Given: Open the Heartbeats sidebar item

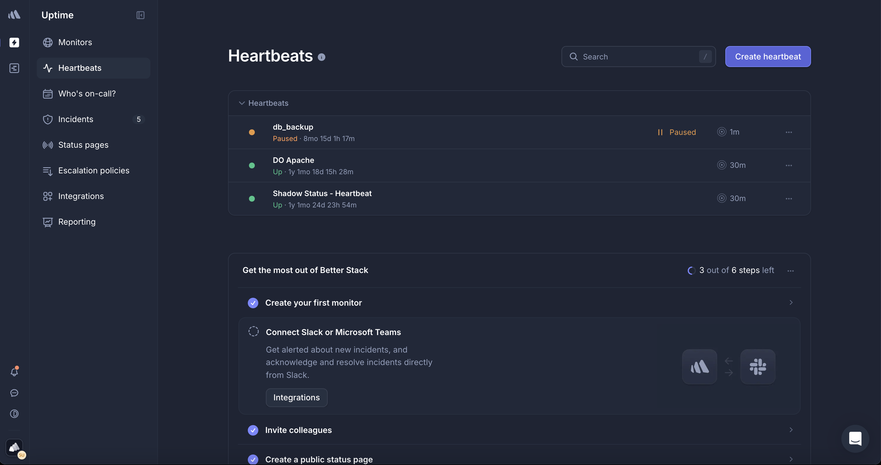Looking at the screenshot, I should (80, 68).
